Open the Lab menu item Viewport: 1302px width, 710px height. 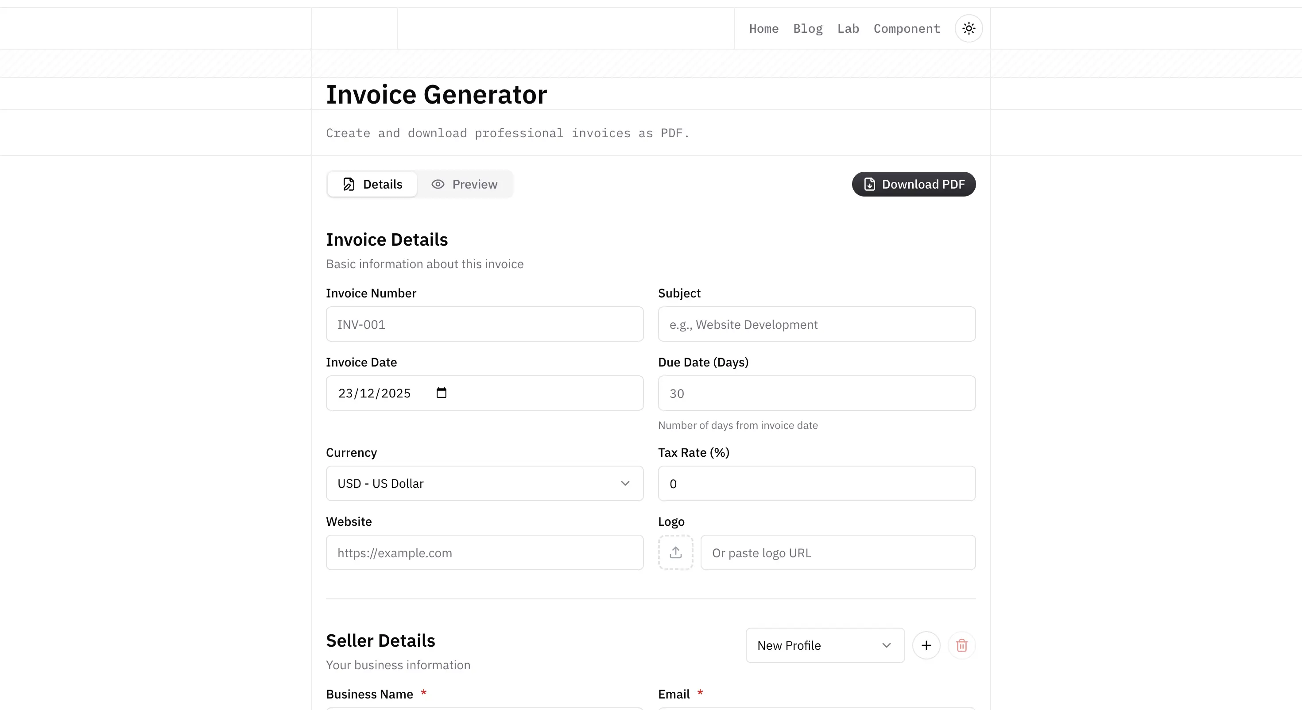848,28
